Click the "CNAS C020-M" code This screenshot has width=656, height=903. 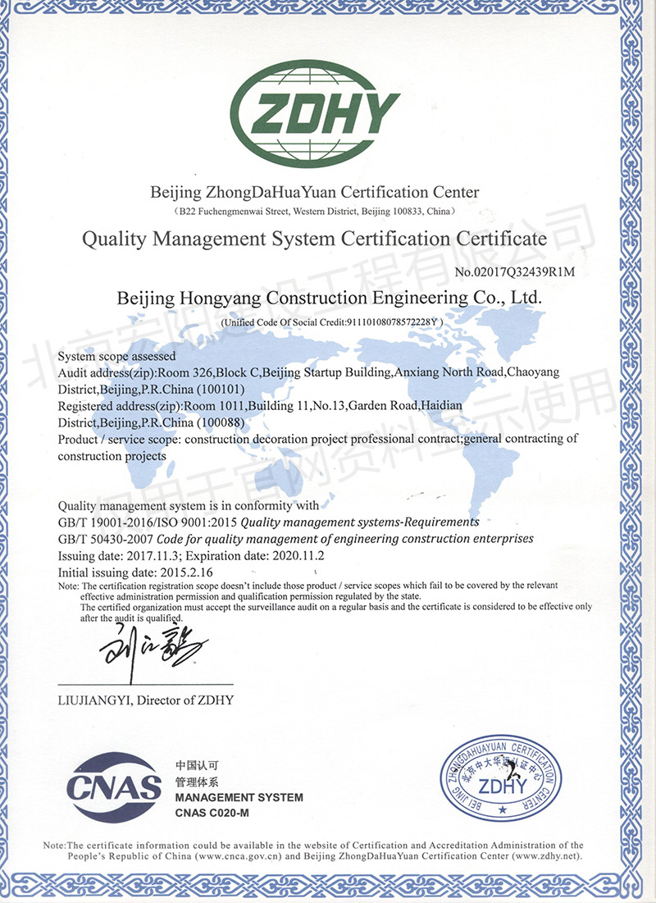(x=212, y=813)
